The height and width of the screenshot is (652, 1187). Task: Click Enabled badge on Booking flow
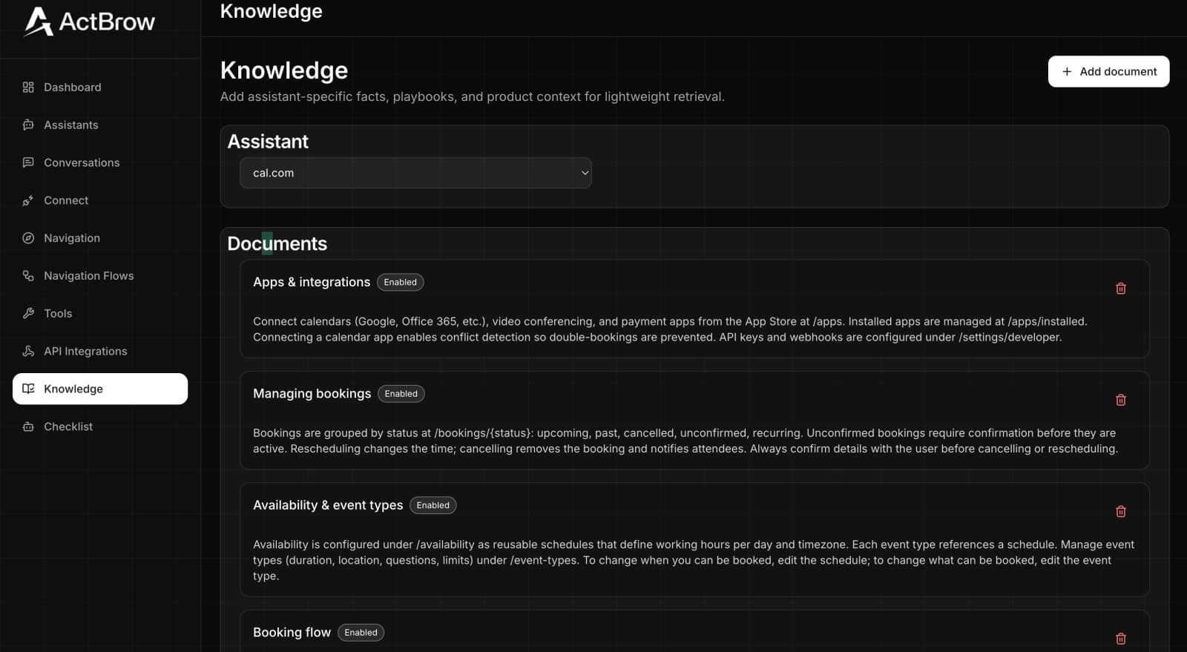361,633
